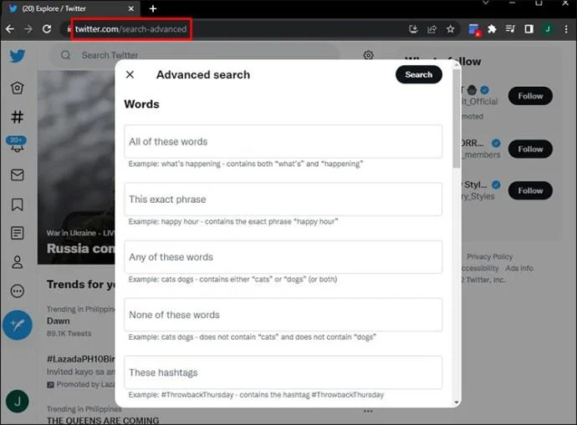Open THE QUEENS ARE COMING trend
The width and height of the screenshot is (577, 425).
[x=103, y=420]
